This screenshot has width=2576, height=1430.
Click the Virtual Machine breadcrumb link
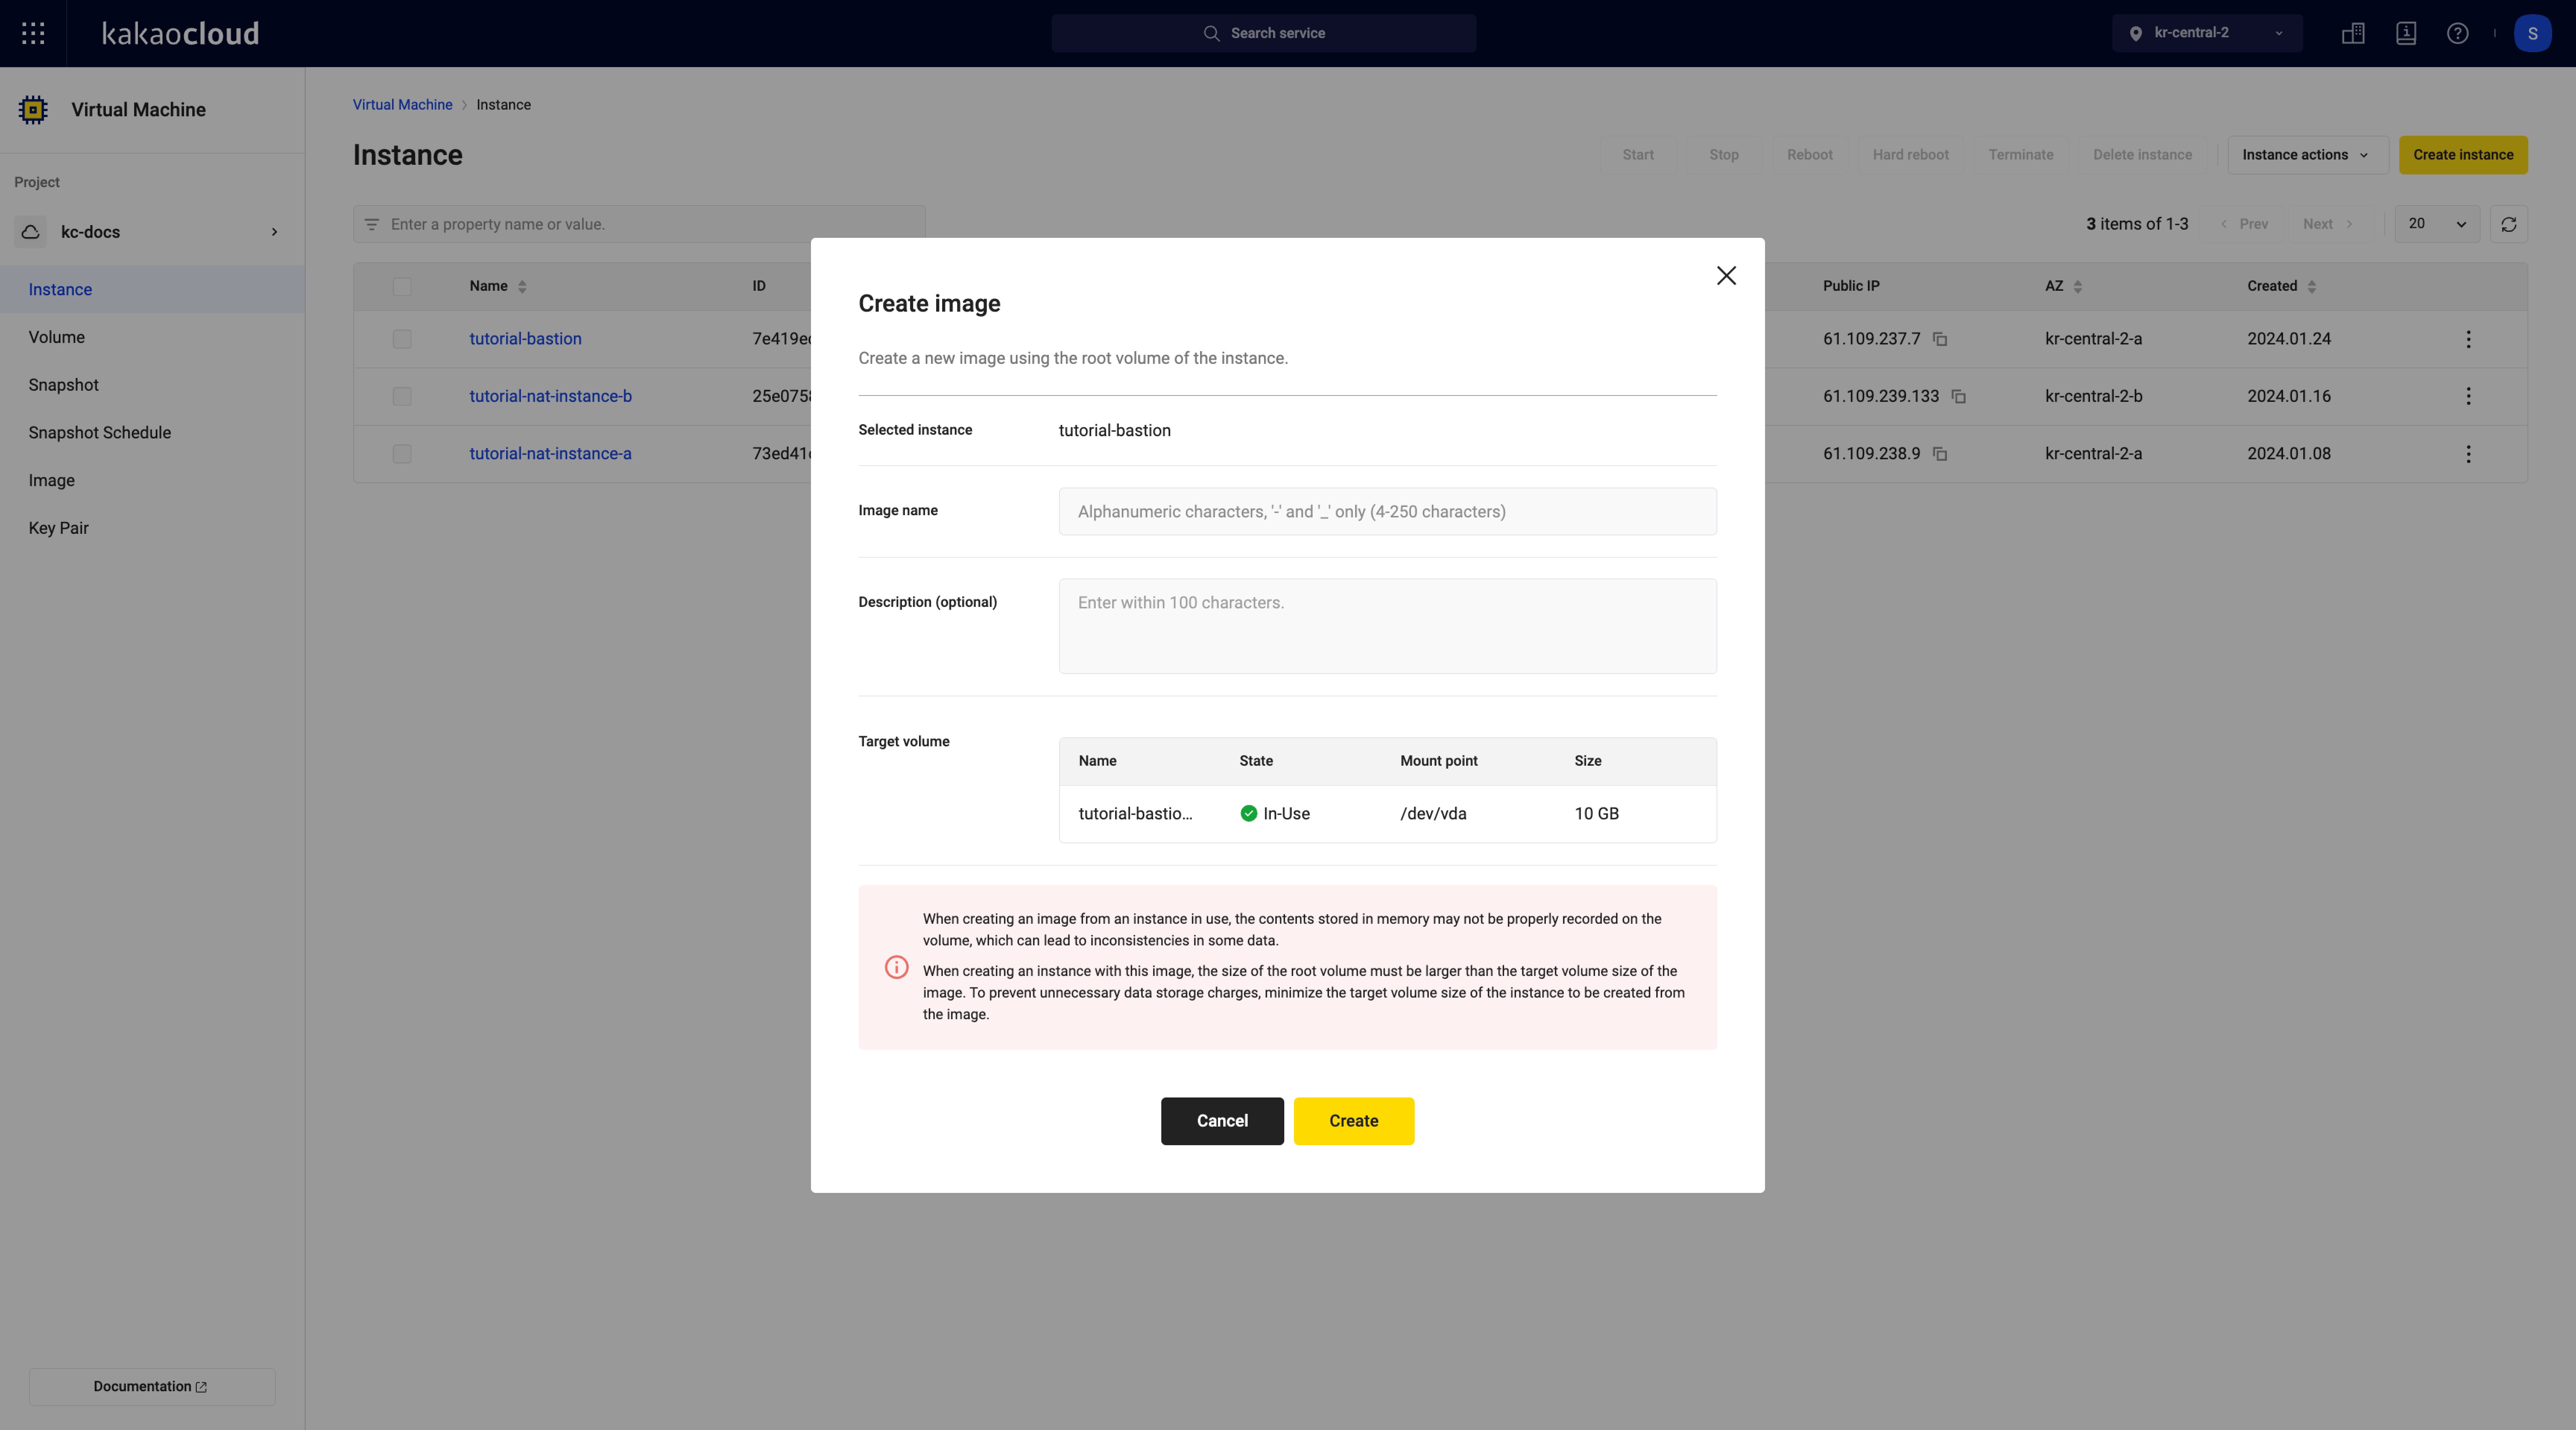402,105
